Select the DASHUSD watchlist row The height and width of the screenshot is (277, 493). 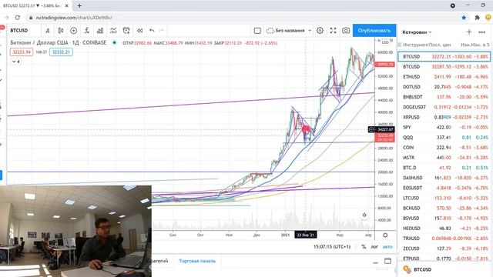coord(444,178)
